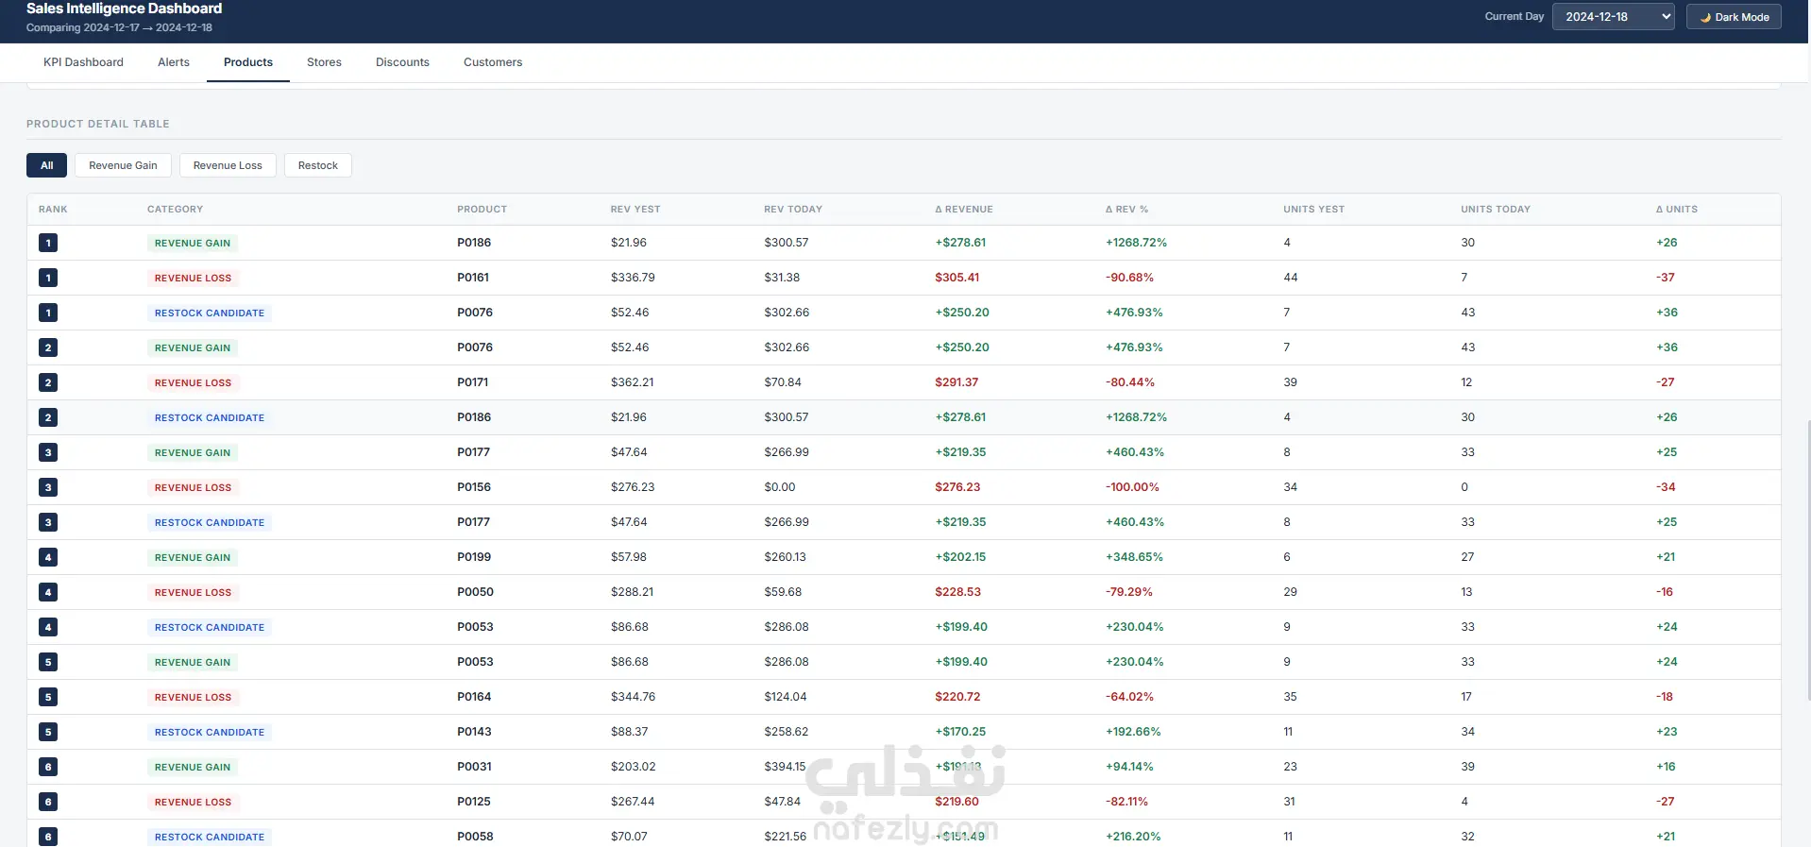Viewport: 1811px width, 847px height.
Task: Click the Dark Mode moon icon
Action: point(1705,17)
